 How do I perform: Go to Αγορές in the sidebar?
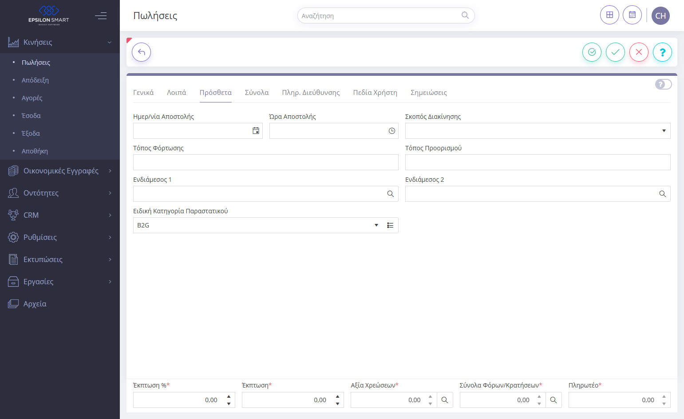click(x=32, y=98)
